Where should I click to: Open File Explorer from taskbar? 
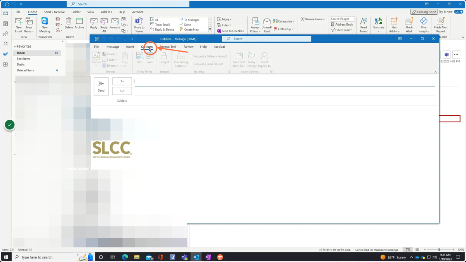[137, 257]
